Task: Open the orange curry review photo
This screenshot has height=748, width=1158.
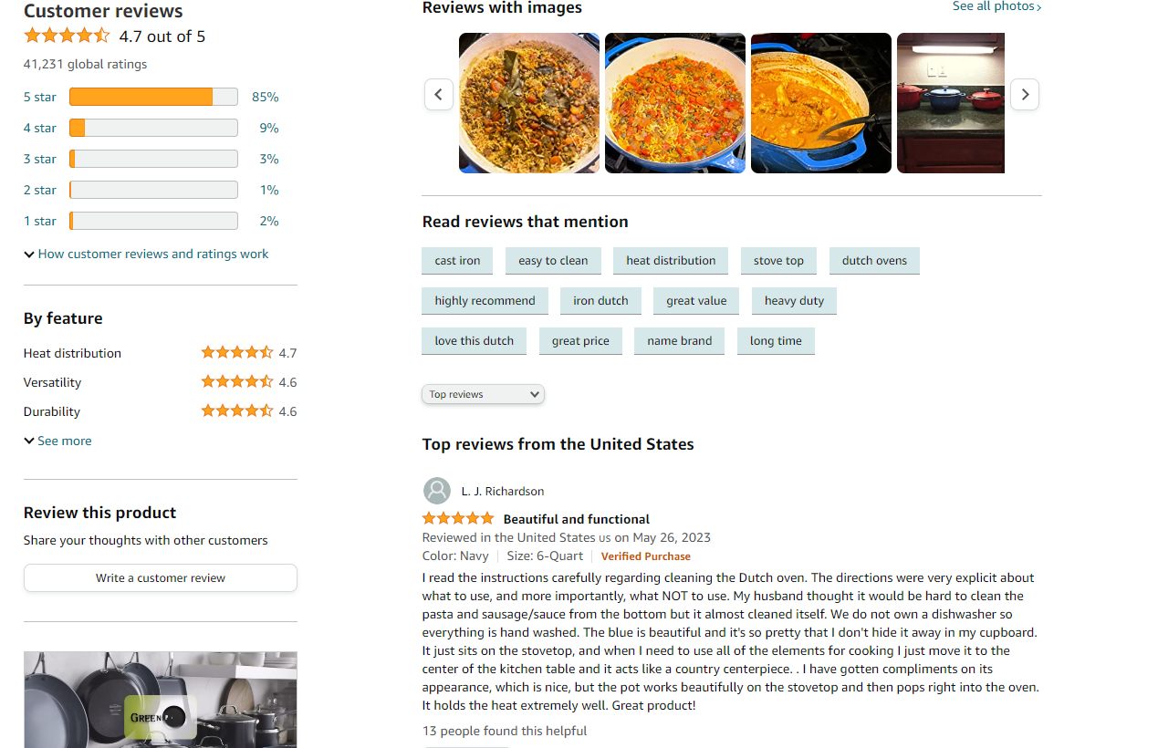Action: tap(821, 103)
